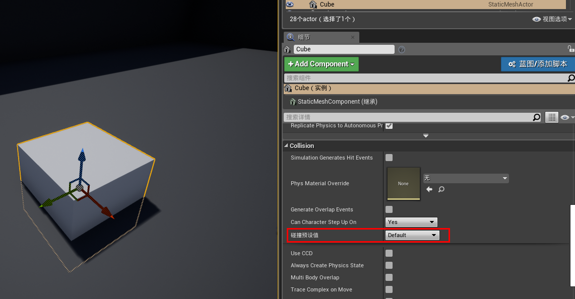
Task: Click the help icon beside the Cube name field
Action: tap(401, 49)
